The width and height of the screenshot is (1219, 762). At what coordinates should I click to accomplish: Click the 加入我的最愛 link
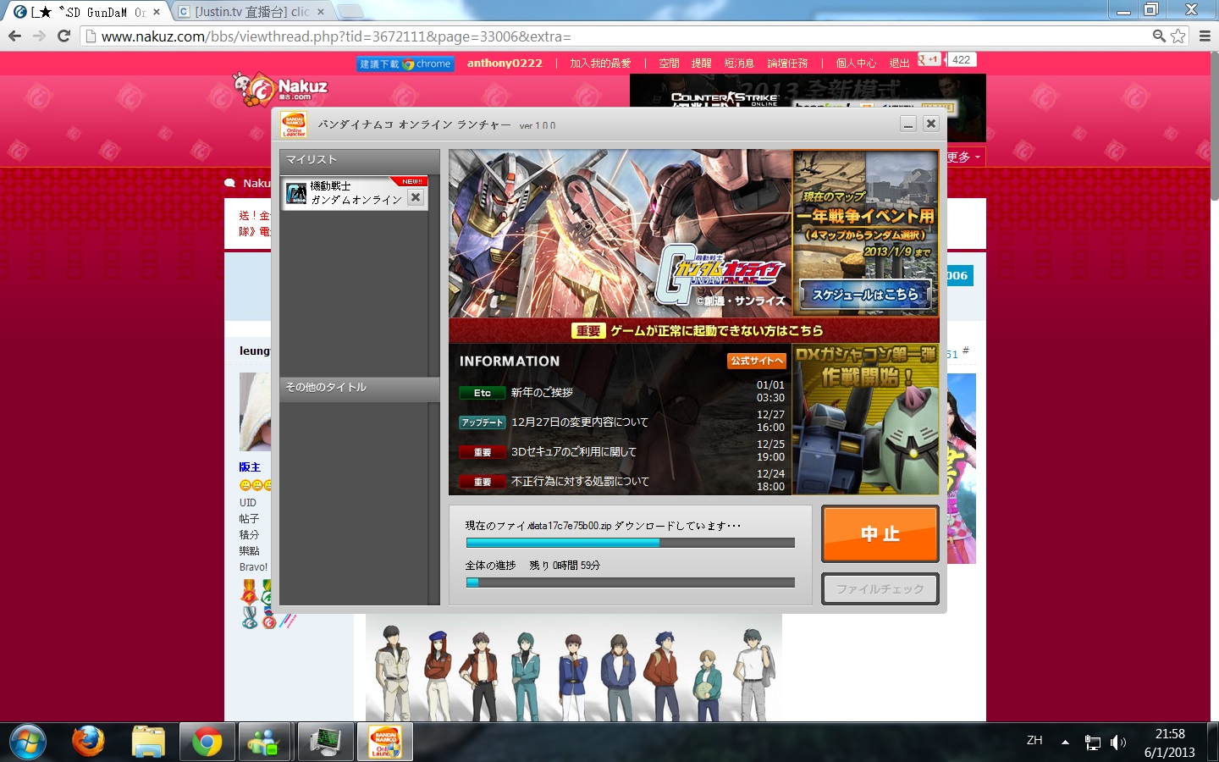click(x=600, y=63)
